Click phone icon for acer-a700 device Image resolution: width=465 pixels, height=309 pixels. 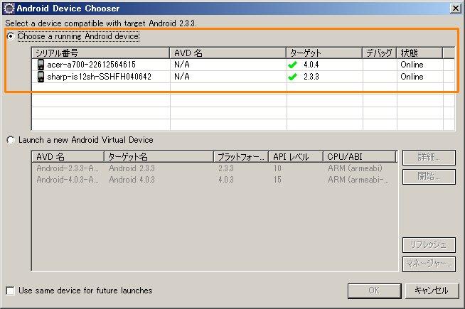pos(41,65)
